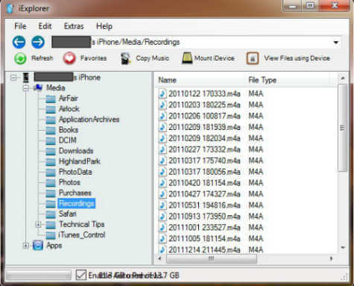Open the Extras menu
This screenshot has width=354, height=286.
pyautogui.click(x=74, y=26)
